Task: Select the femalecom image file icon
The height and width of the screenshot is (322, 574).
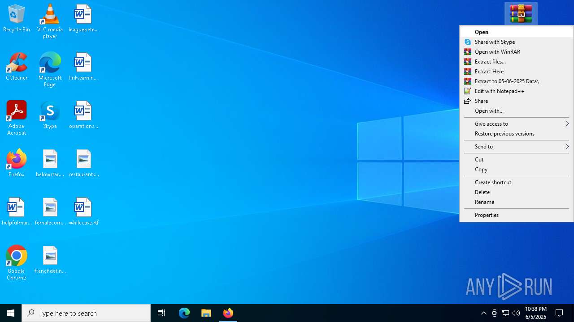Action: pos(50,212)
